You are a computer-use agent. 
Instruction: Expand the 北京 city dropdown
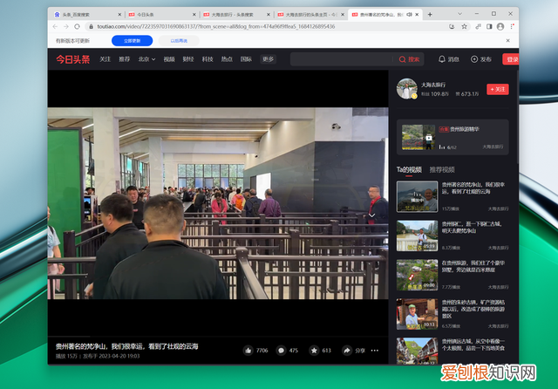tap(146, 59)
